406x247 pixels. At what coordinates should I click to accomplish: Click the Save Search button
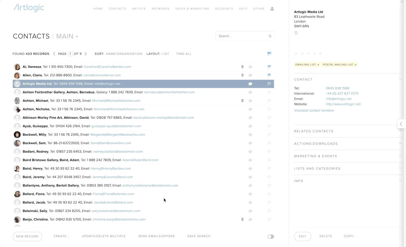click(199, 236)
